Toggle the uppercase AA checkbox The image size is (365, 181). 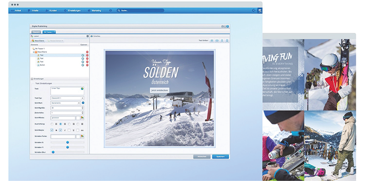[x=78, y=130]
